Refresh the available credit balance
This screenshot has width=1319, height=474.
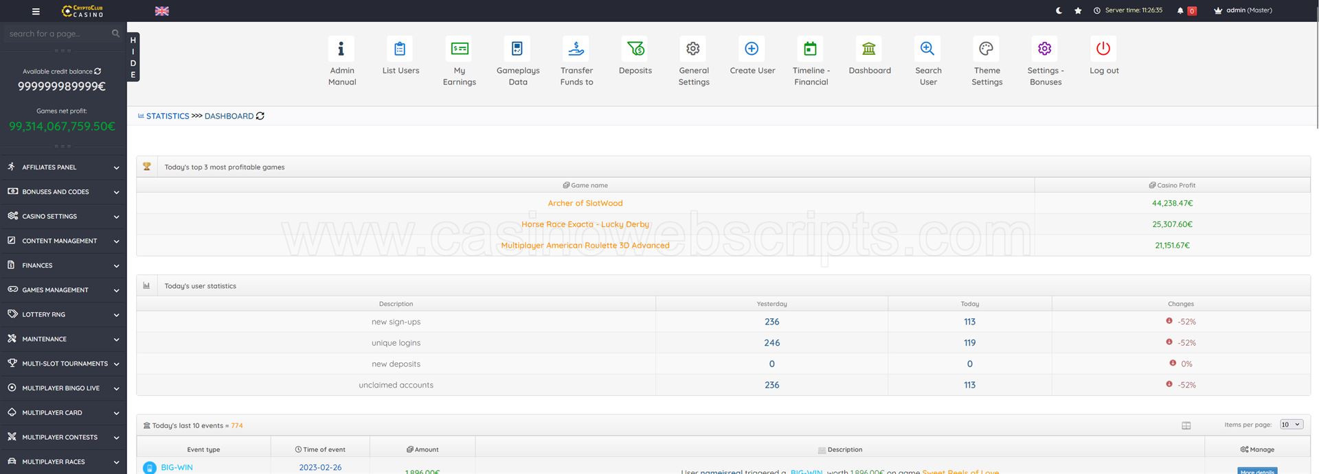(x=98, y=71)
